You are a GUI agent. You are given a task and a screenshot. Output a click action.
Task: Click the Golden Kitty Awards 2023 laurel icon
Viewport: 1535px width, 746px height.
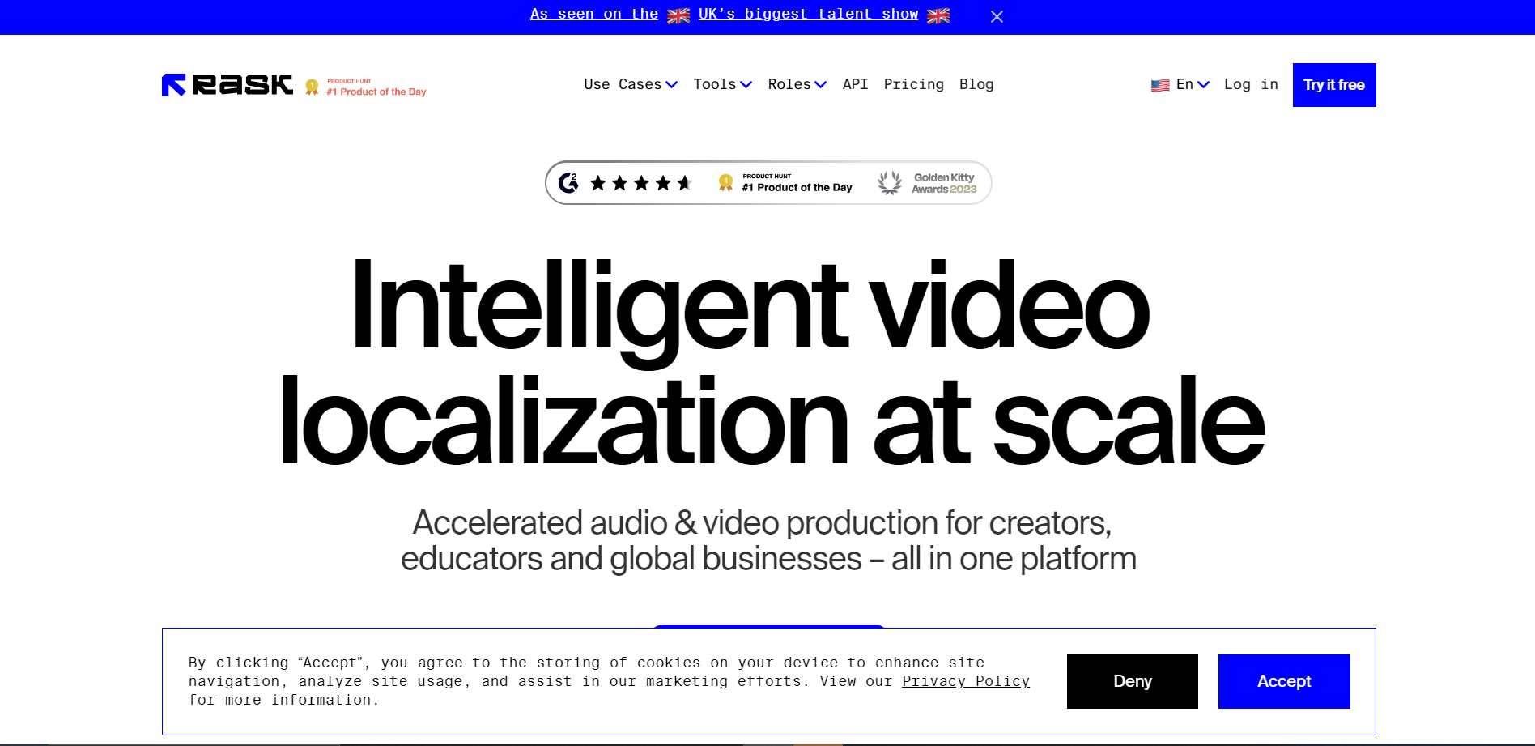point(891,182)
